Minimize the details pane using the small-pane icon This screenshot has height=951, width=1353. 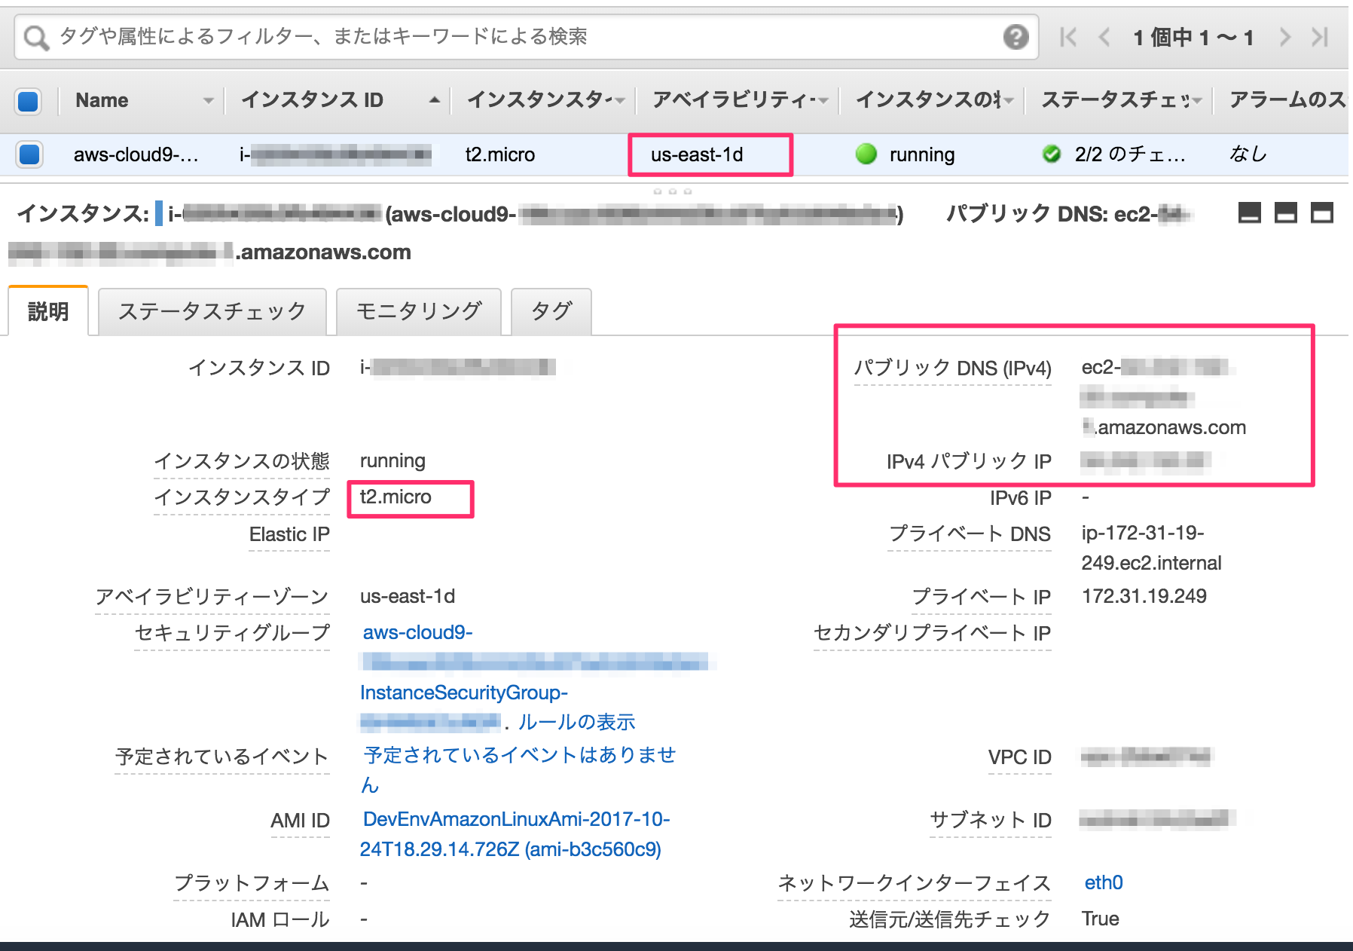pos(1249,213)
